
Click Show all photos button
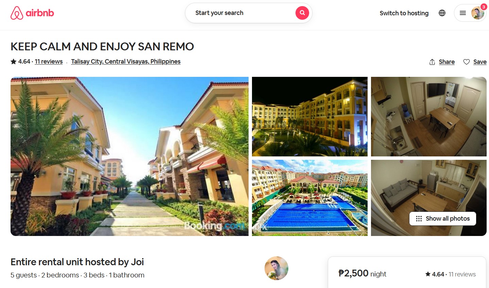(x=443, y=219)
